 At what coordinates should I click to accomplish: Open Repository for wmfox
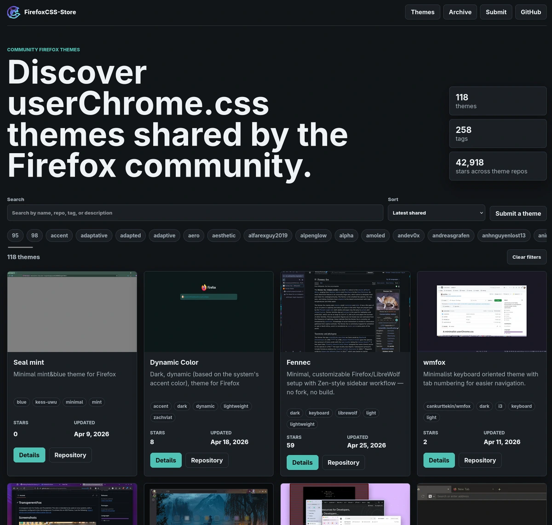coord(480,460)
